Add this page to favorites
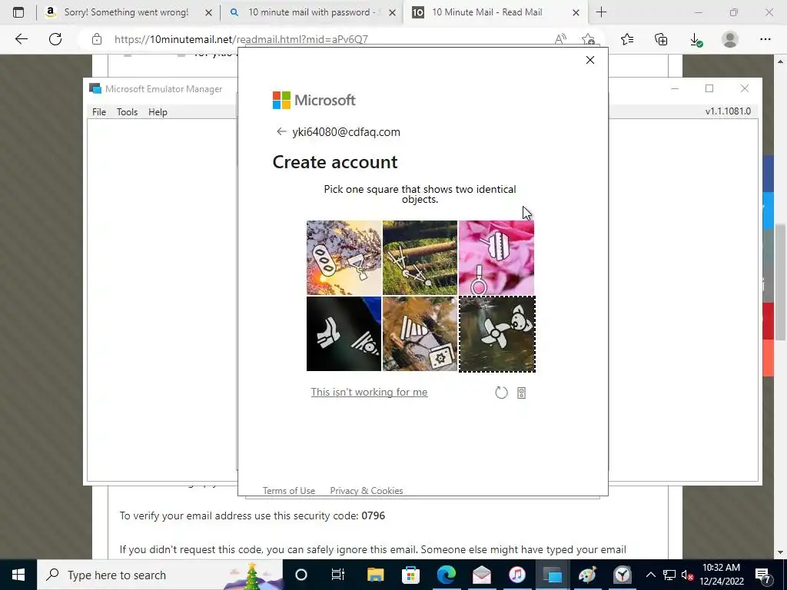 pos(588,39)
